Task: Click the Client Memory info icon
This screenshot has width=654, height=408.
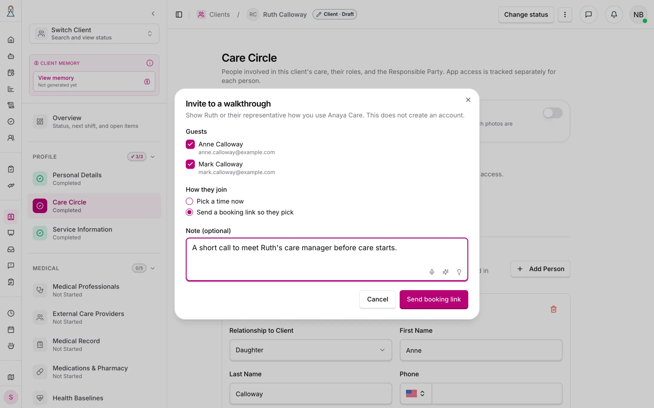Action: coord(150,63)
